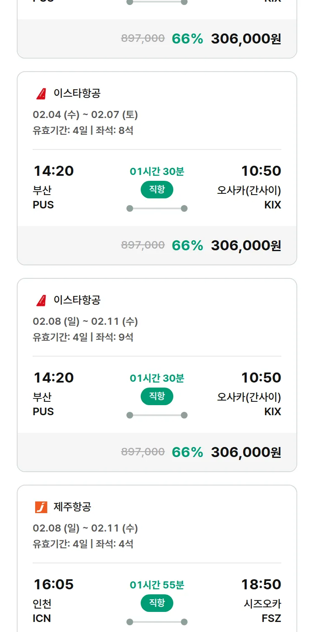The image size is (314, 632).
Task: Click the 66% discount on the 02.04 flight
Action: [x=187, y=246]
